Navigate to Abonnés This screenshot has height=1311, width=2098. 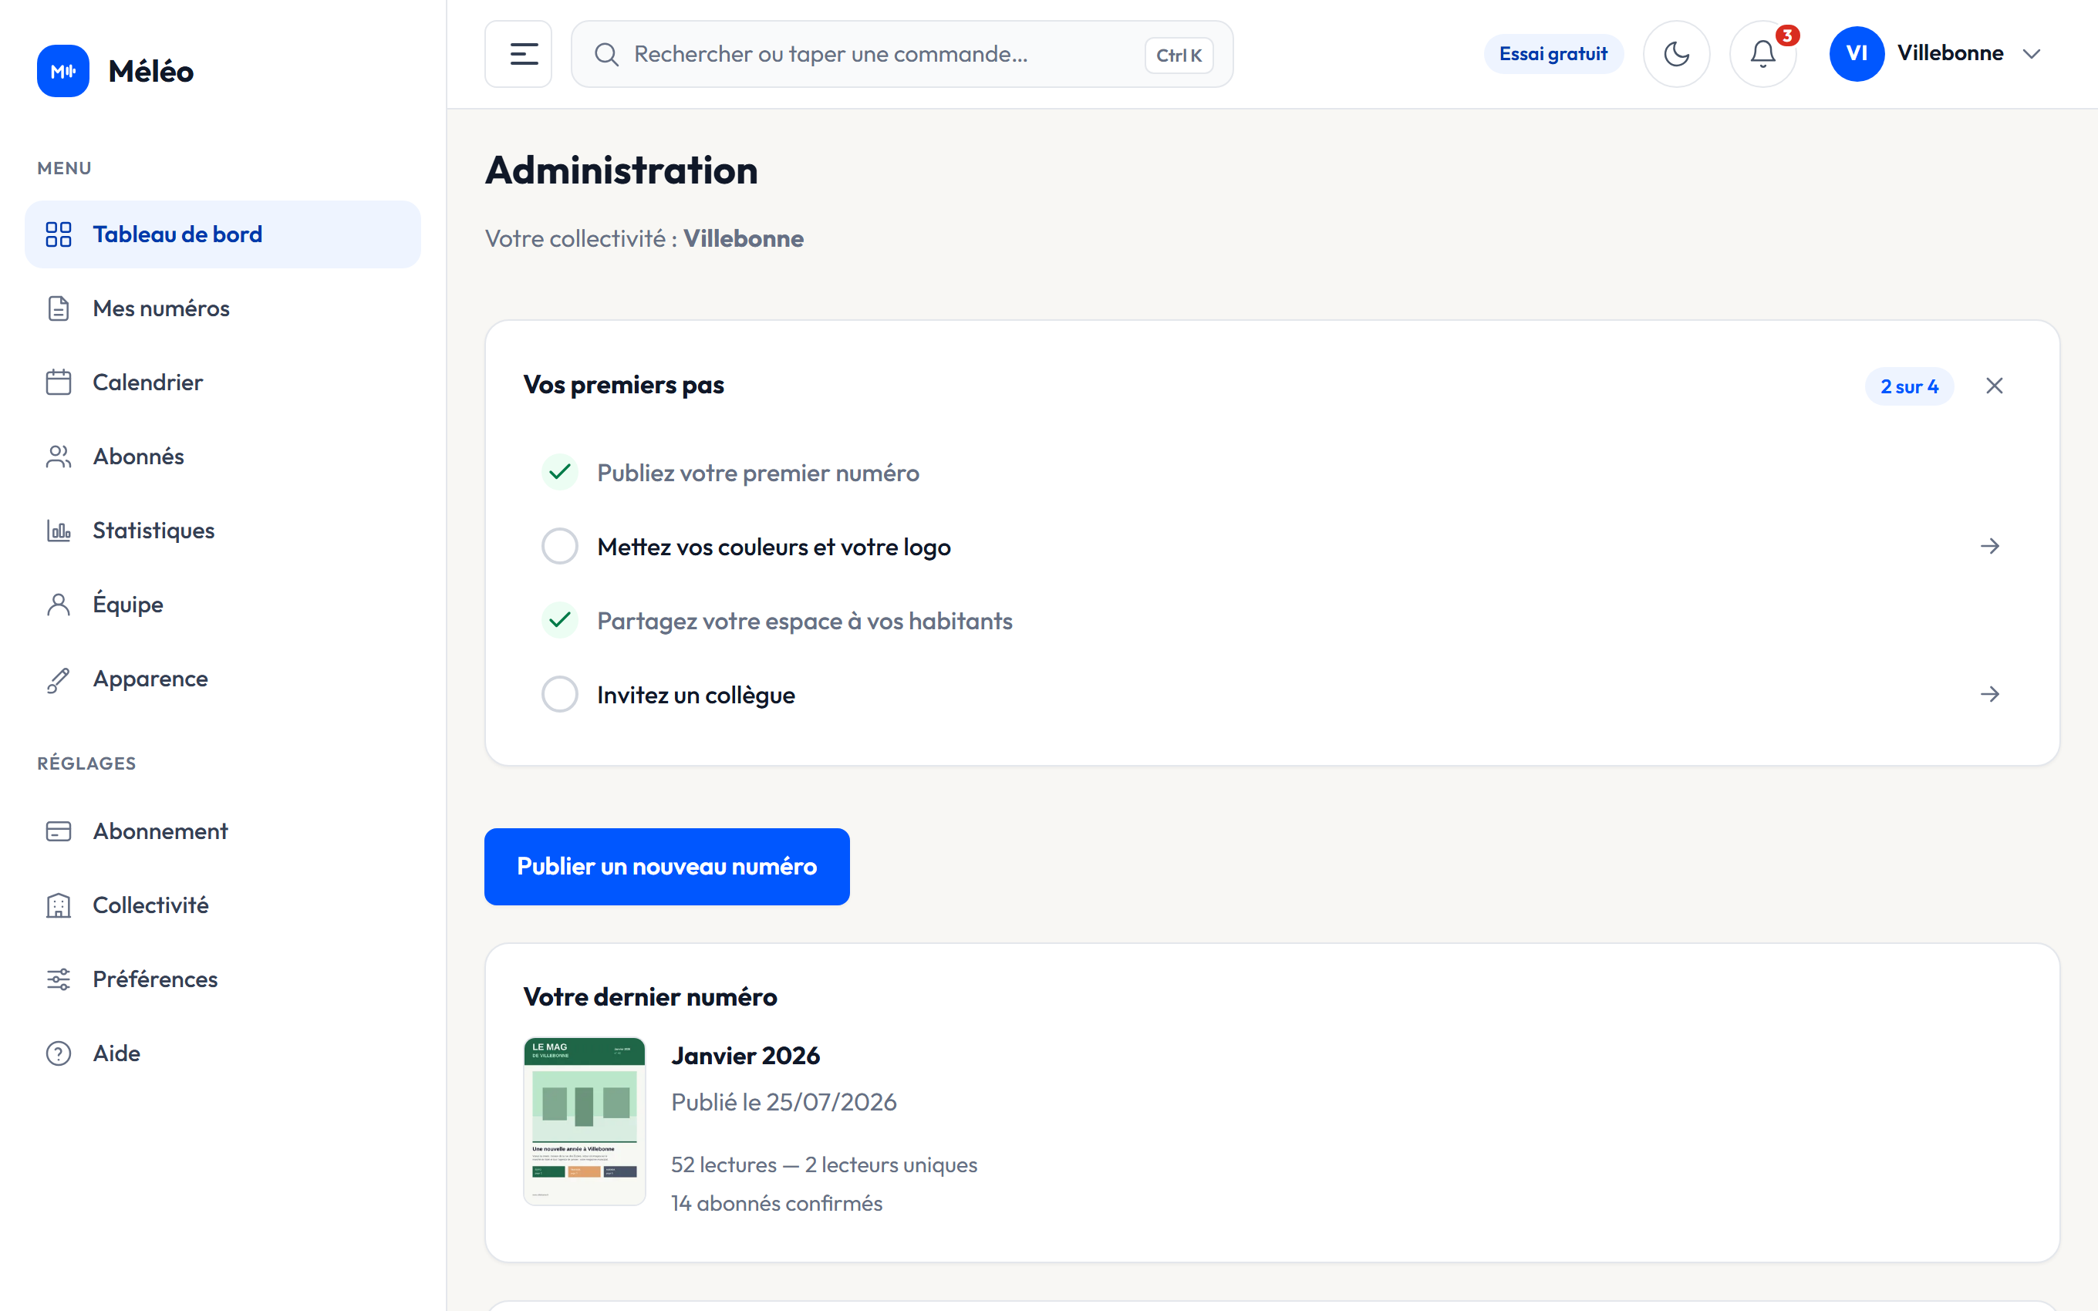click(x=223, y=457)
